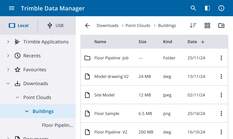Open the info icon in header
Screen dimensions: 233x139
(221, 8)
